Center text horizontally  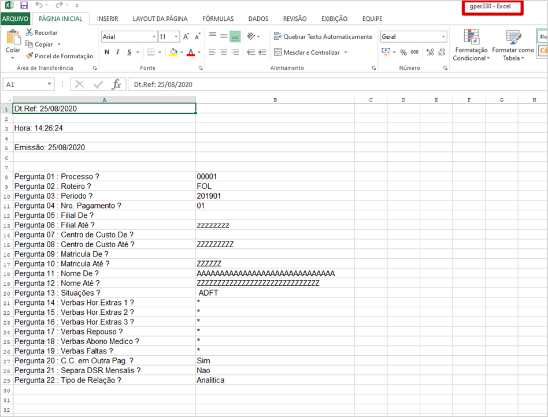(x=224, y=53)
